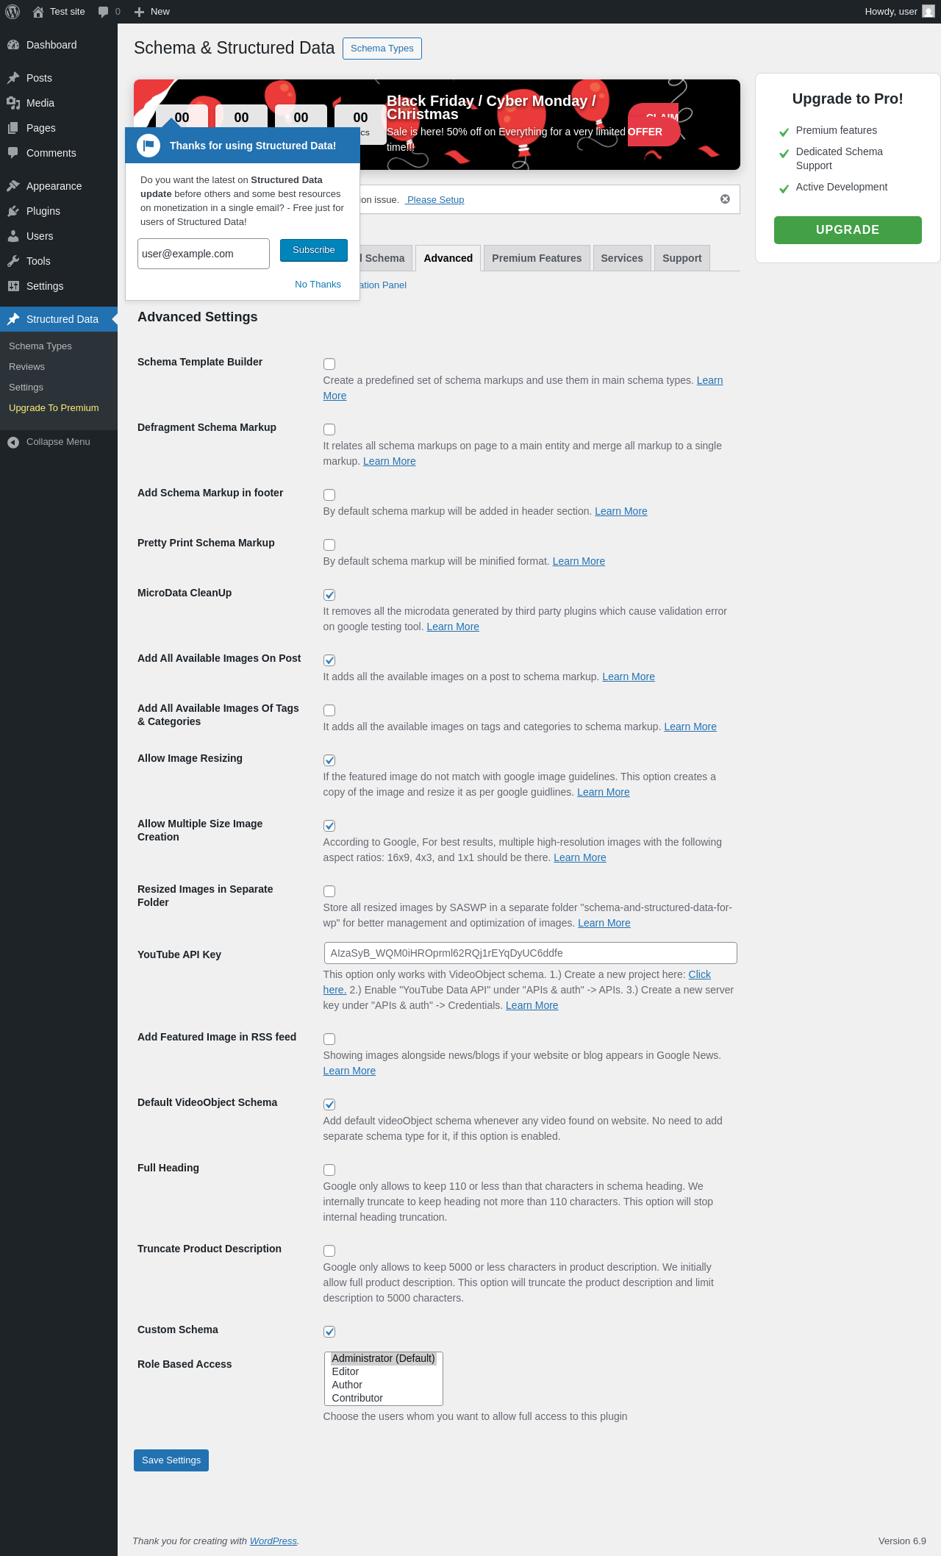Open Appearance via its paintbrush icon
Image resolution: width=941 pixels, height=1556 pixels.
13,186
